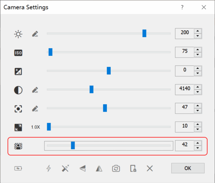Click the contrast half-circle icon
The image size is (215, 183).
coord(18,90)
